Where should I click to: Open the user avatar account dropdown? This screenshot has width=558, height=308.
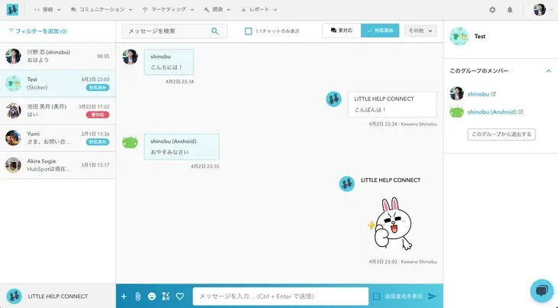543,10
